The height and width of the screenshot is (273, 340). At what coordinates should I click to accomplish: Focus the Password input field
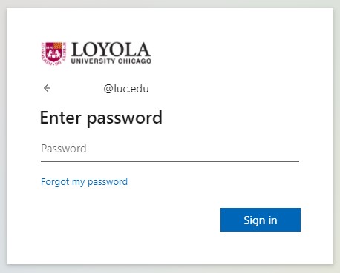click(x=170, y=149)
